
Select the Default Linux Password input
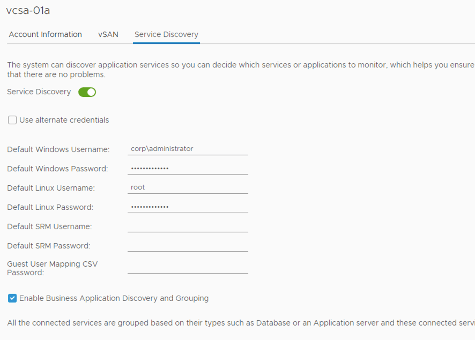(x=188, y=207)
